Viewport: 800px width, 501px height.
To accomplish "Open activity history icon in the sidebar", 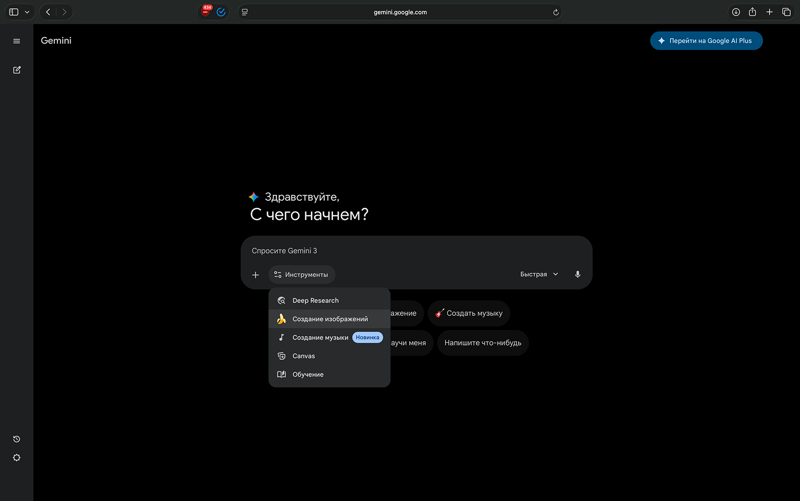I will click(x=17, y=439).
